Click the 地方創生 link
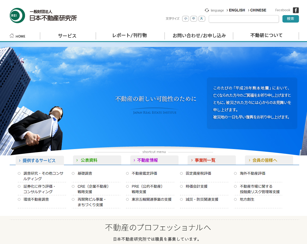This screenshot has height=244, width=307. click(x=247, y=199)
